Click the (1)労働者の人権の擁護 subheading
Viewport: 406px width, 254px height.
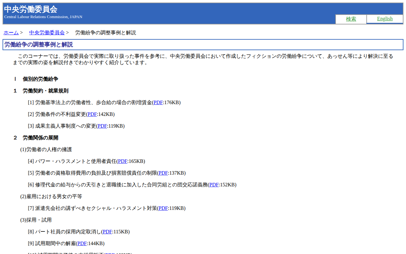46,150
